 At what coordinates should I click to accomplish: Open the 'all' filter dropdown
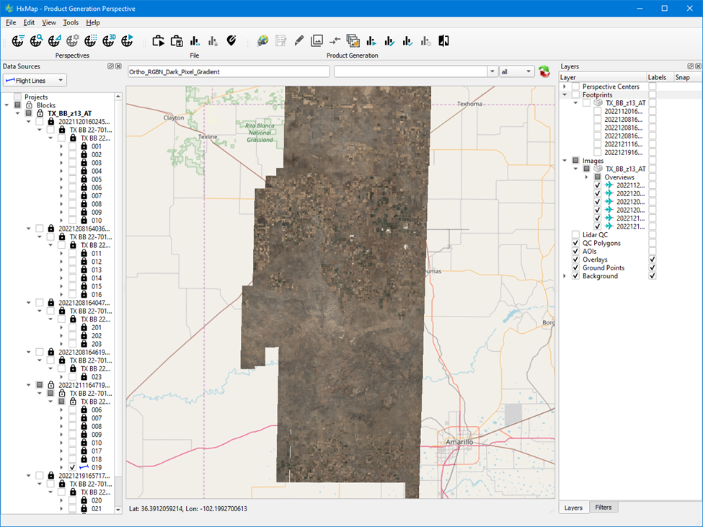(517, 71)
